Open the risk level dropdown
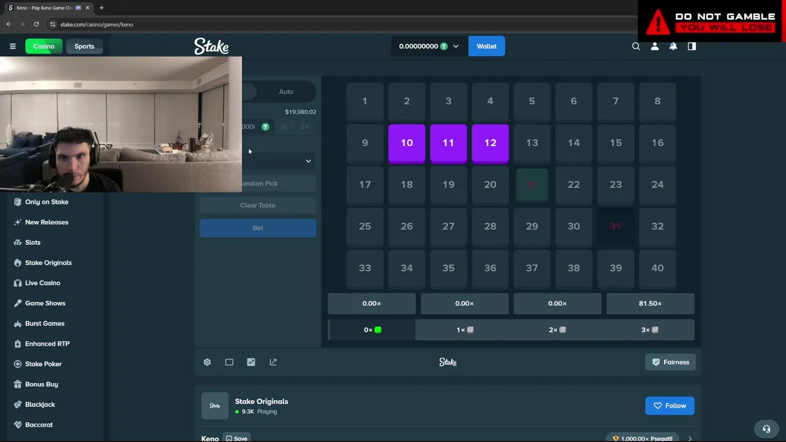The height and width of the screenshot is (442, 786). click(x=279, y=161)
